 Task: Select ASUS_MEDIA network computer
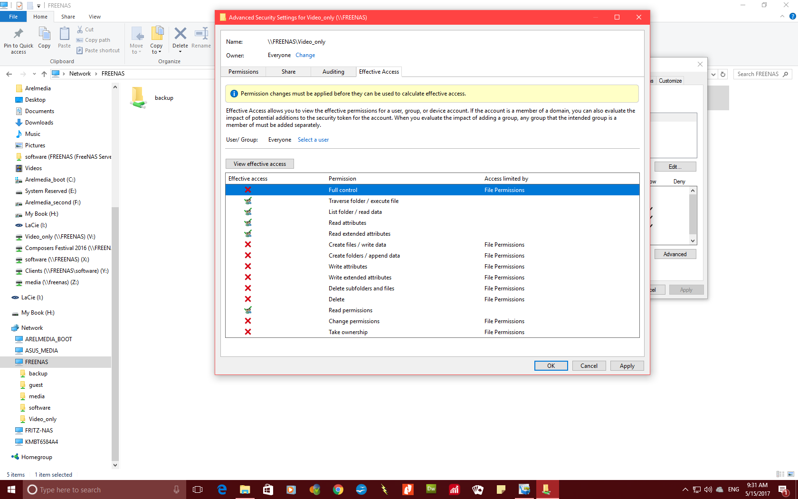41,351
